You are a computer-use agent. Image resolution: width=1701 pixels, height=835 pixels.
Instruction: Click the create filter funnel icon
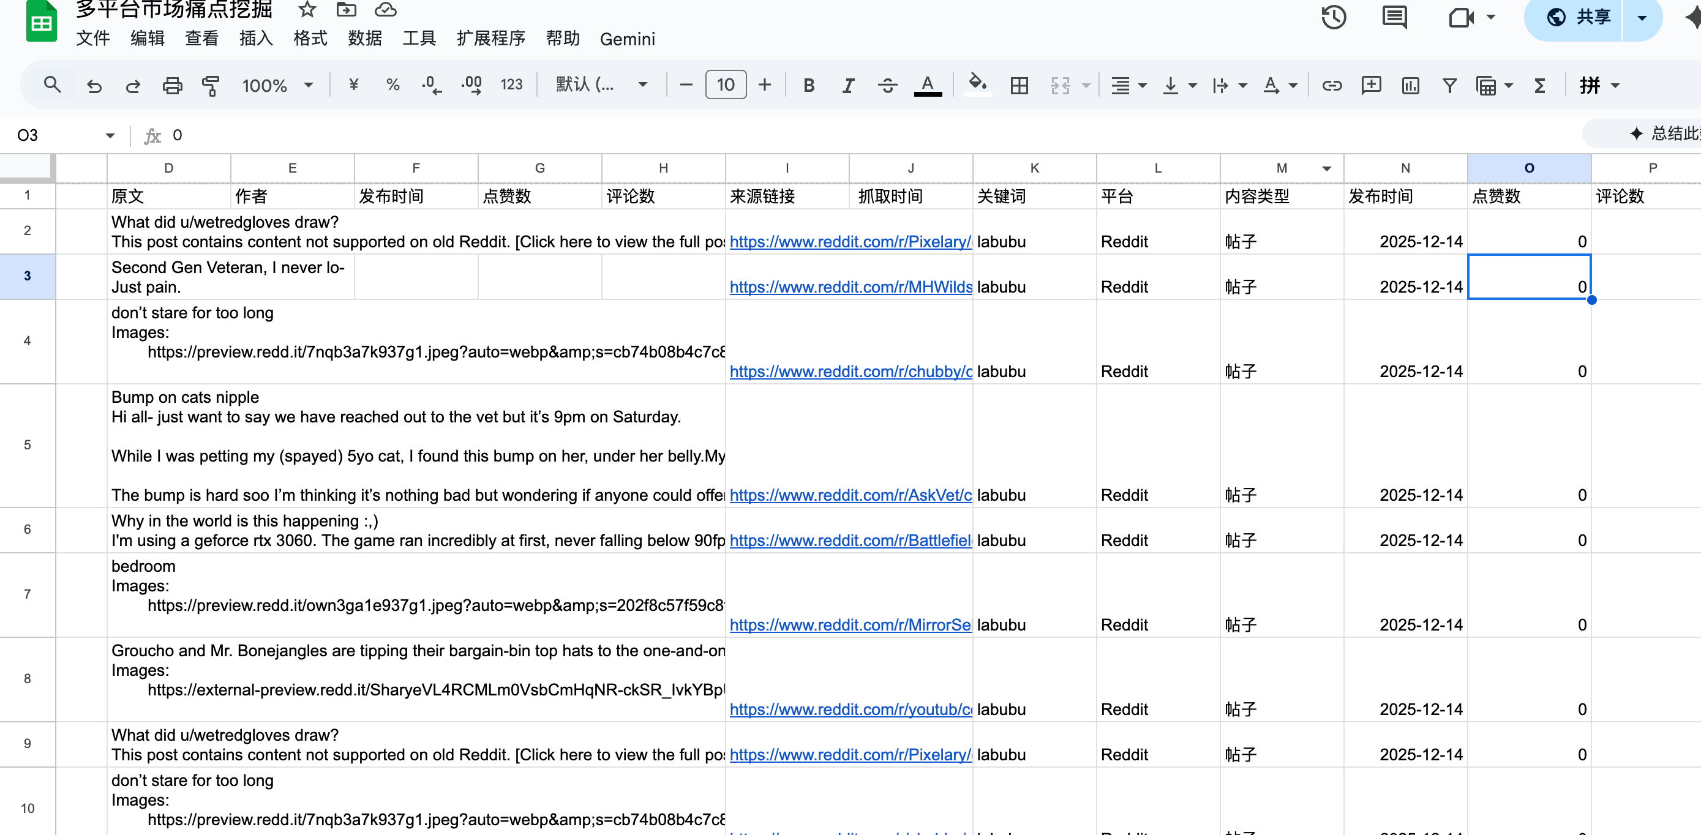(1449, 85)
